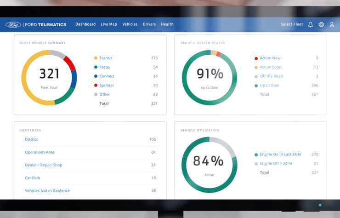
Task: Open the Drivers tab
Action: coord(149,24)
